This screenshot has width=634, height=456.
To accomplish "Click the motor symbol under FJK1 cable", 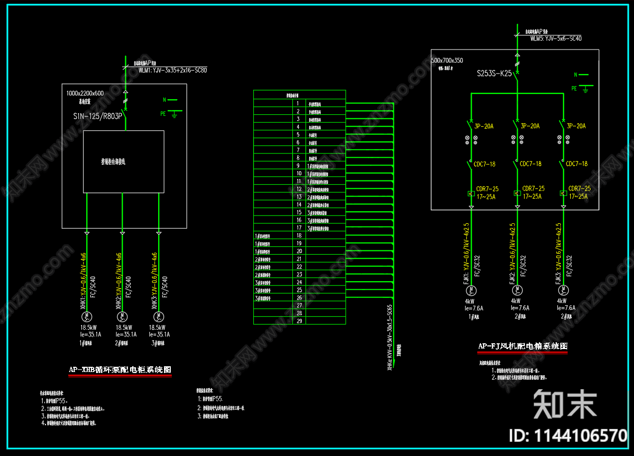I will click(472, 290).
